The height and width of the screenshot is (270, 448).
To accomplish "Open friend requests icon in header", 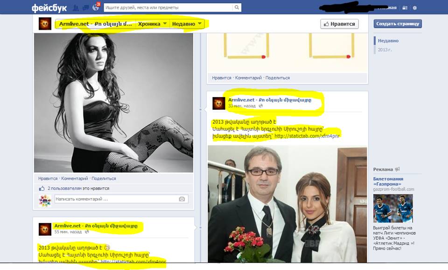I will pos(75,7).
